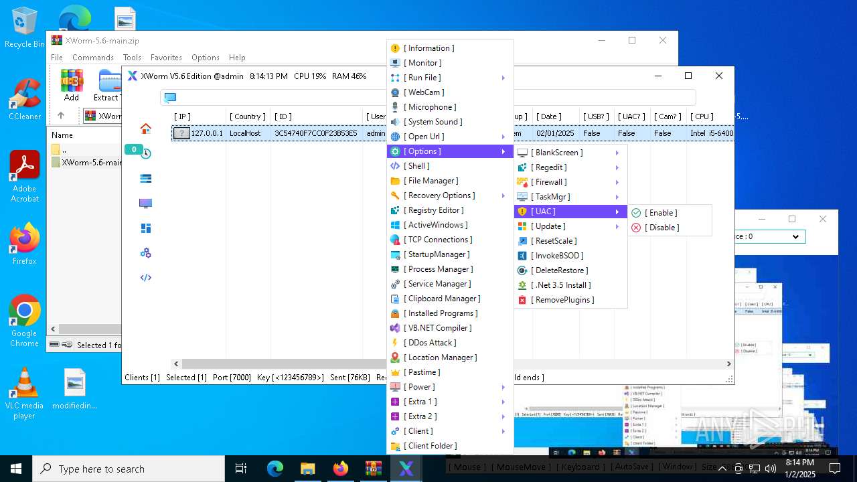Click the XWorm home sidebar icon
This screenshot has height=482, width=857.
tap(145, 129)
